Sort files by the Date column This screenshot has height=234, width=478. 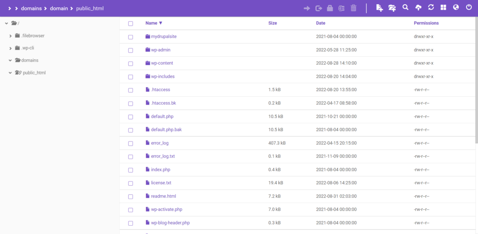(321, 23)
